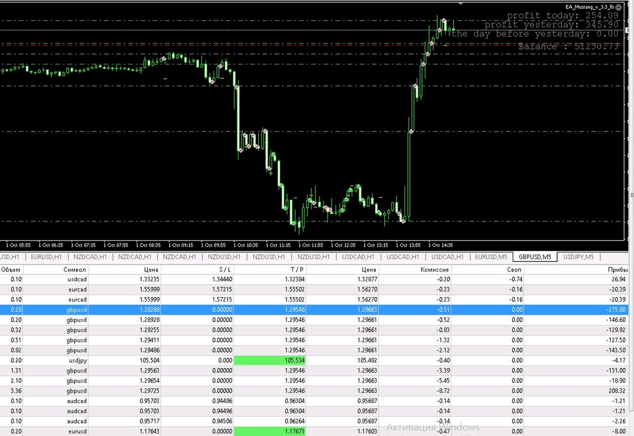Click the eurusd open price 1.17643

[150, 431]
